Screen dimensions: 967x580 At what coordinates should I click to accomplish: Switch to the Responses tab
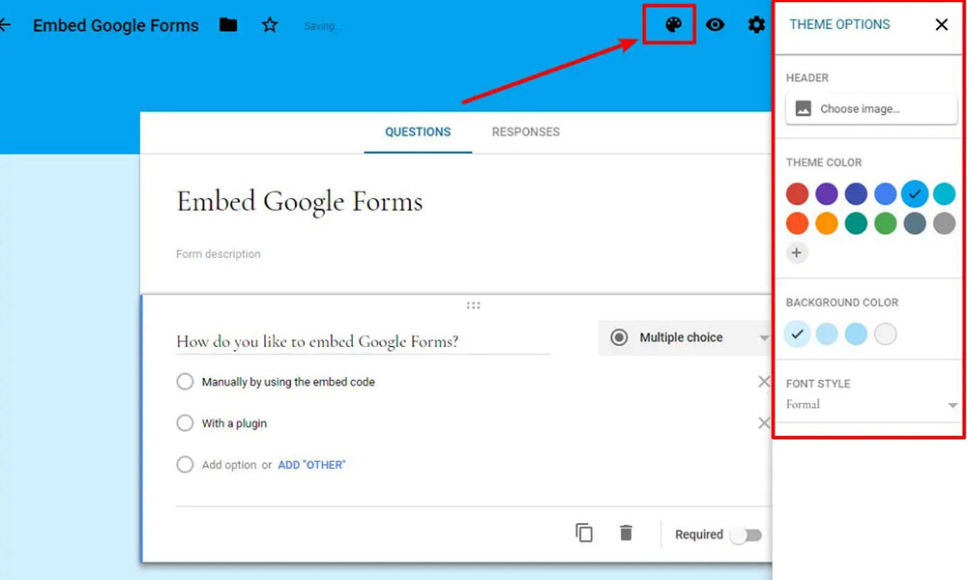pos(525,131)
